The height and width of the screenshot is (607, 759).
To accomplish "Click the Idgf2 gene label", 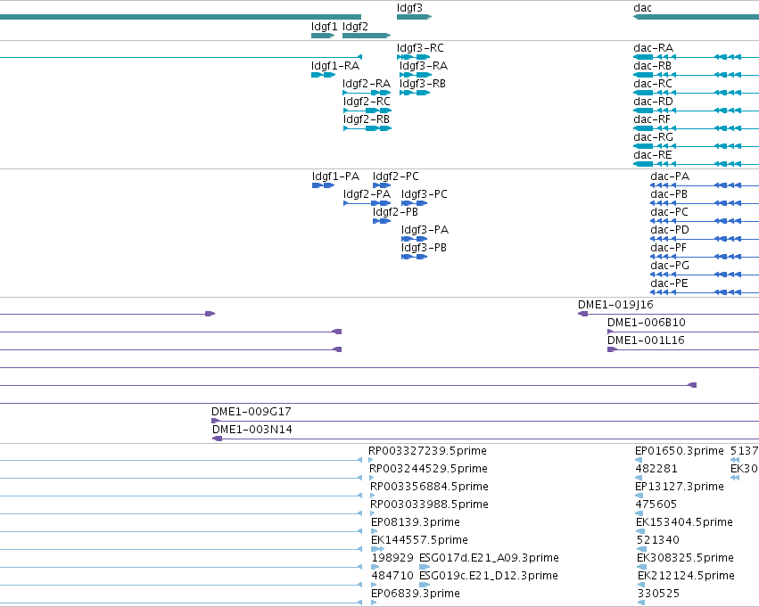I will [355, 27].
